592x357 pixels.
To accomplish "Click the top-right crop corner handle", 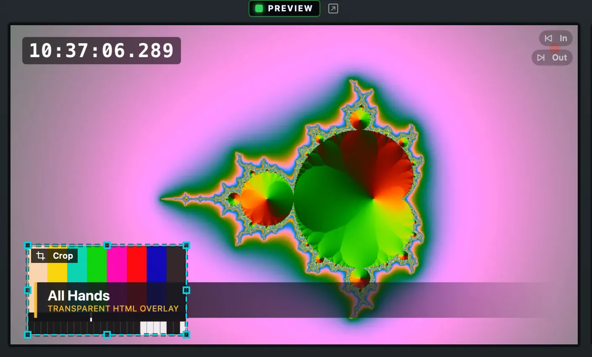I will (x=186, y=245).
